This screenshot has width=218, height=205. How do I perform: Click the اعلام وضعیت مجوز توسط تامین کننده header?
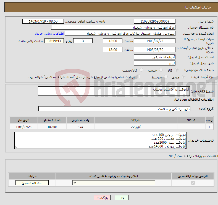[114, 176]
